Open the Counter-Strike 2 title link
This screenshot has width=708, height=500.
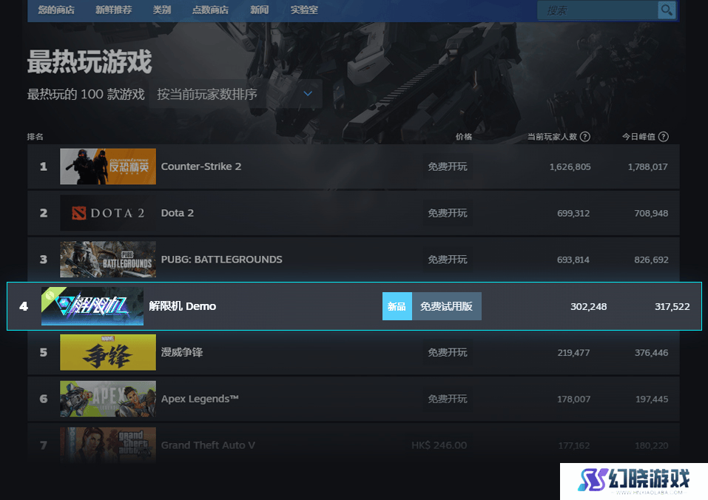(x=201, y=166)
